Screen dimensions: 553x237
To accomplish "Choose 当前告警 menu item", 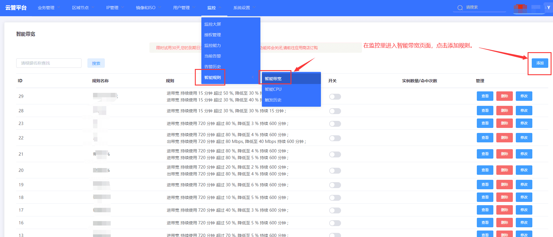I will coord(213,56).
